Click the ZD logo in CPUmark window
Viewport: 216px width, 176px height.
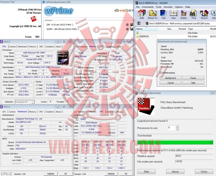click(x=34, y=19)
